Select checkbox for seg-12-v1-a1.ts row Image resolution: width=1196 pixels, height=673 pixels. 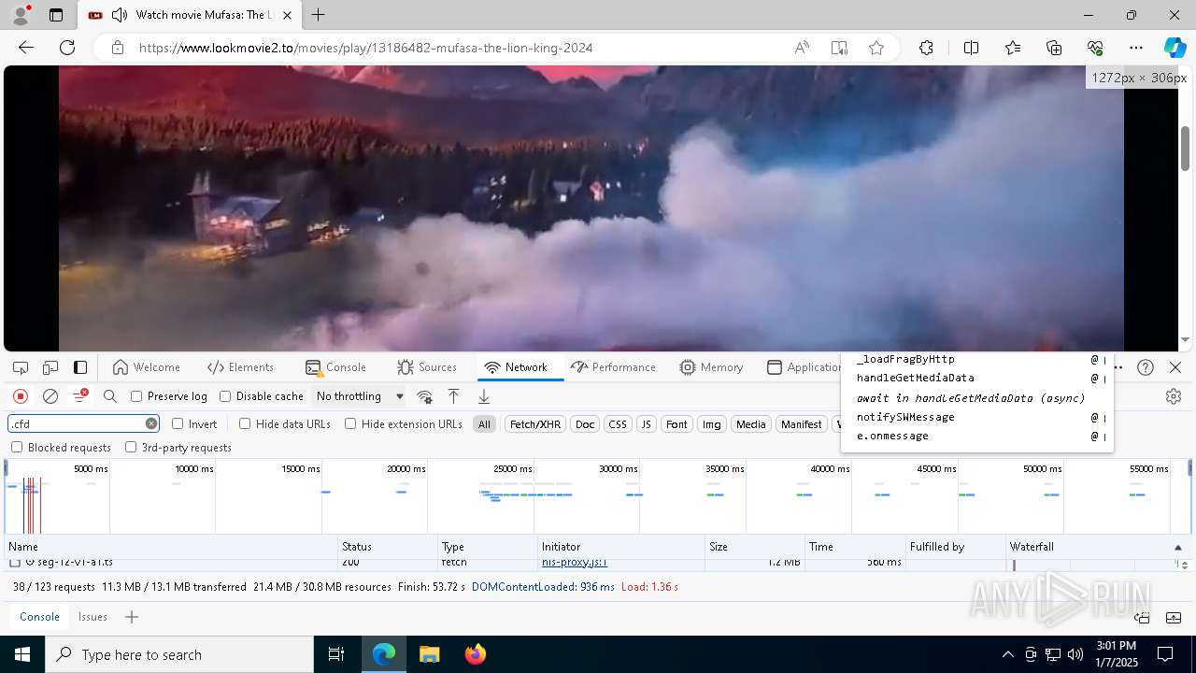click(x=15, y=563)
